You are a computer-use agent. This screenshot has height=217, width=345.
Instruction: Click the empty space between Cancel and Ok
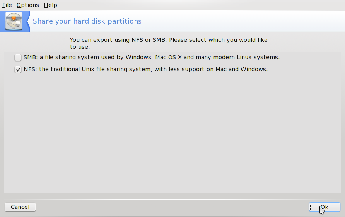(x=172, y=207)
